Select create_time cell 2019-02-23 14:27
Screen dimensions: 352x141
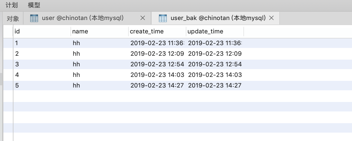coord(157,86)
